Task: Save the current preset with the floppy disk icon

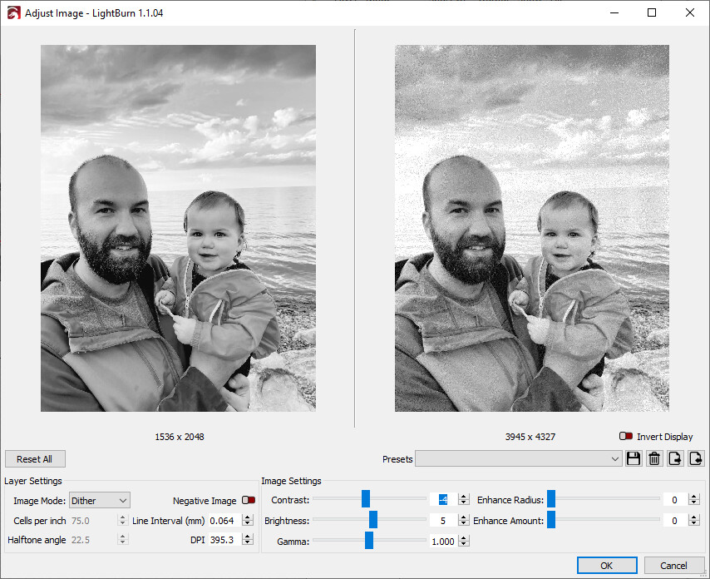Action: click(x=634, y=458)
